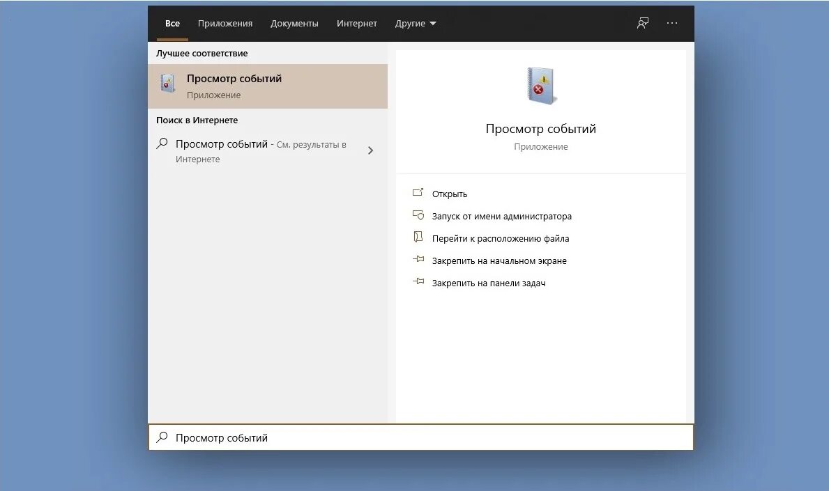The width and height of the screenshot is (829, 491).
Task: Click Приложение label in preview pane
Action: (x=541, y=147)
